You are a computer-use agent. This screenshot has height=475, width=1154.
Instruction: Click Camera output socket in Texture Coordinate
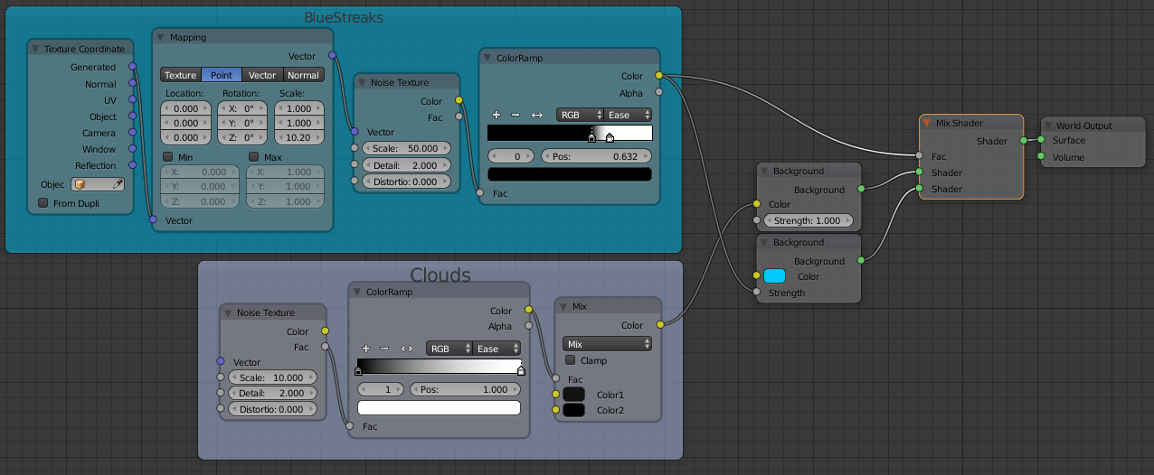tap(132, 133)
